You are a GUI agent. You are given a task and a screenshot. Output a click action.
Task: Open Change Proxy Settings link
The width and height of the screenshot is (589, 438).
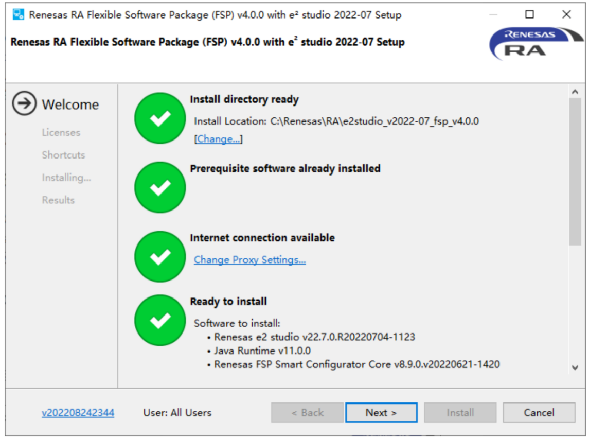250,260
